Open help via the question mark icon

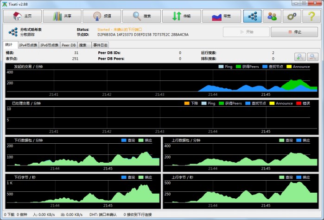[311, 16]
